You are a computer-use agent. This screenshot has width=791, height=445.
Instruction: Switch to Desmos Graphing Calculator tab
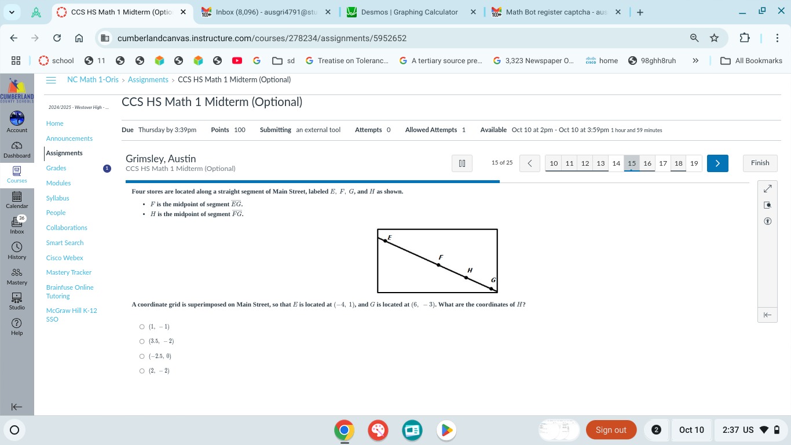point(410,12)
